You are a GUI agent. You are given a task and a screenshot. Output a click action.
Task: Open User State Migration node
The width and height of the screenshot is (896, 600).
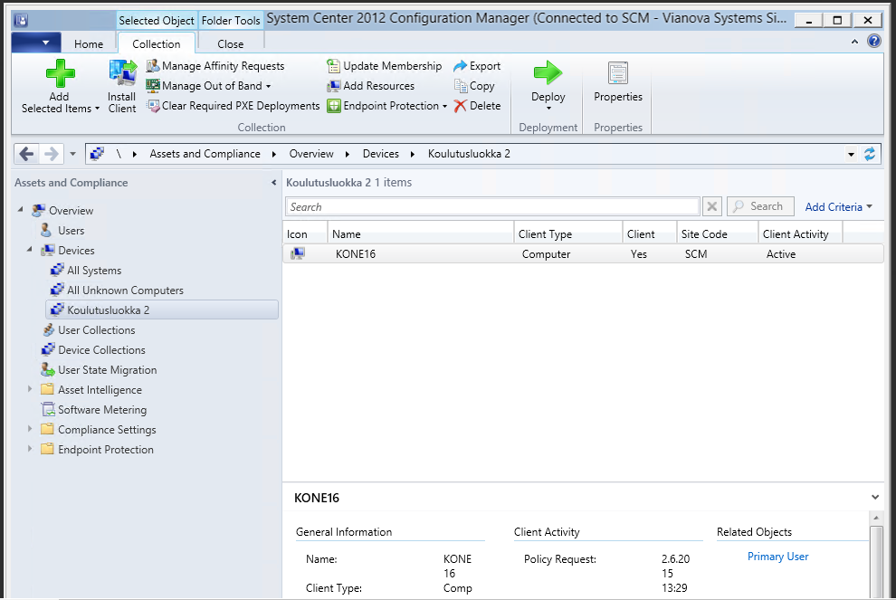pyautogui.click(x=107, y=370)
